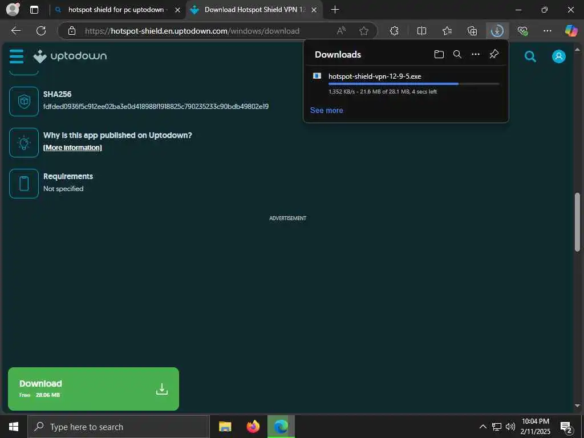
Task: Open the Extensions puzzle icon
Action: pos(395,31)
